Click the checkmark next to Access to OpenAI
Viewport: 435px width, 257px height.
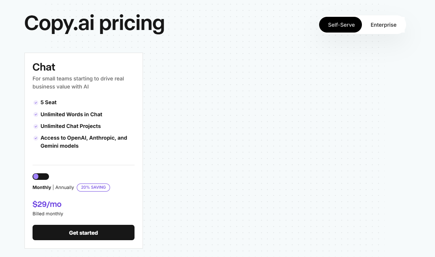coord(36,138)
